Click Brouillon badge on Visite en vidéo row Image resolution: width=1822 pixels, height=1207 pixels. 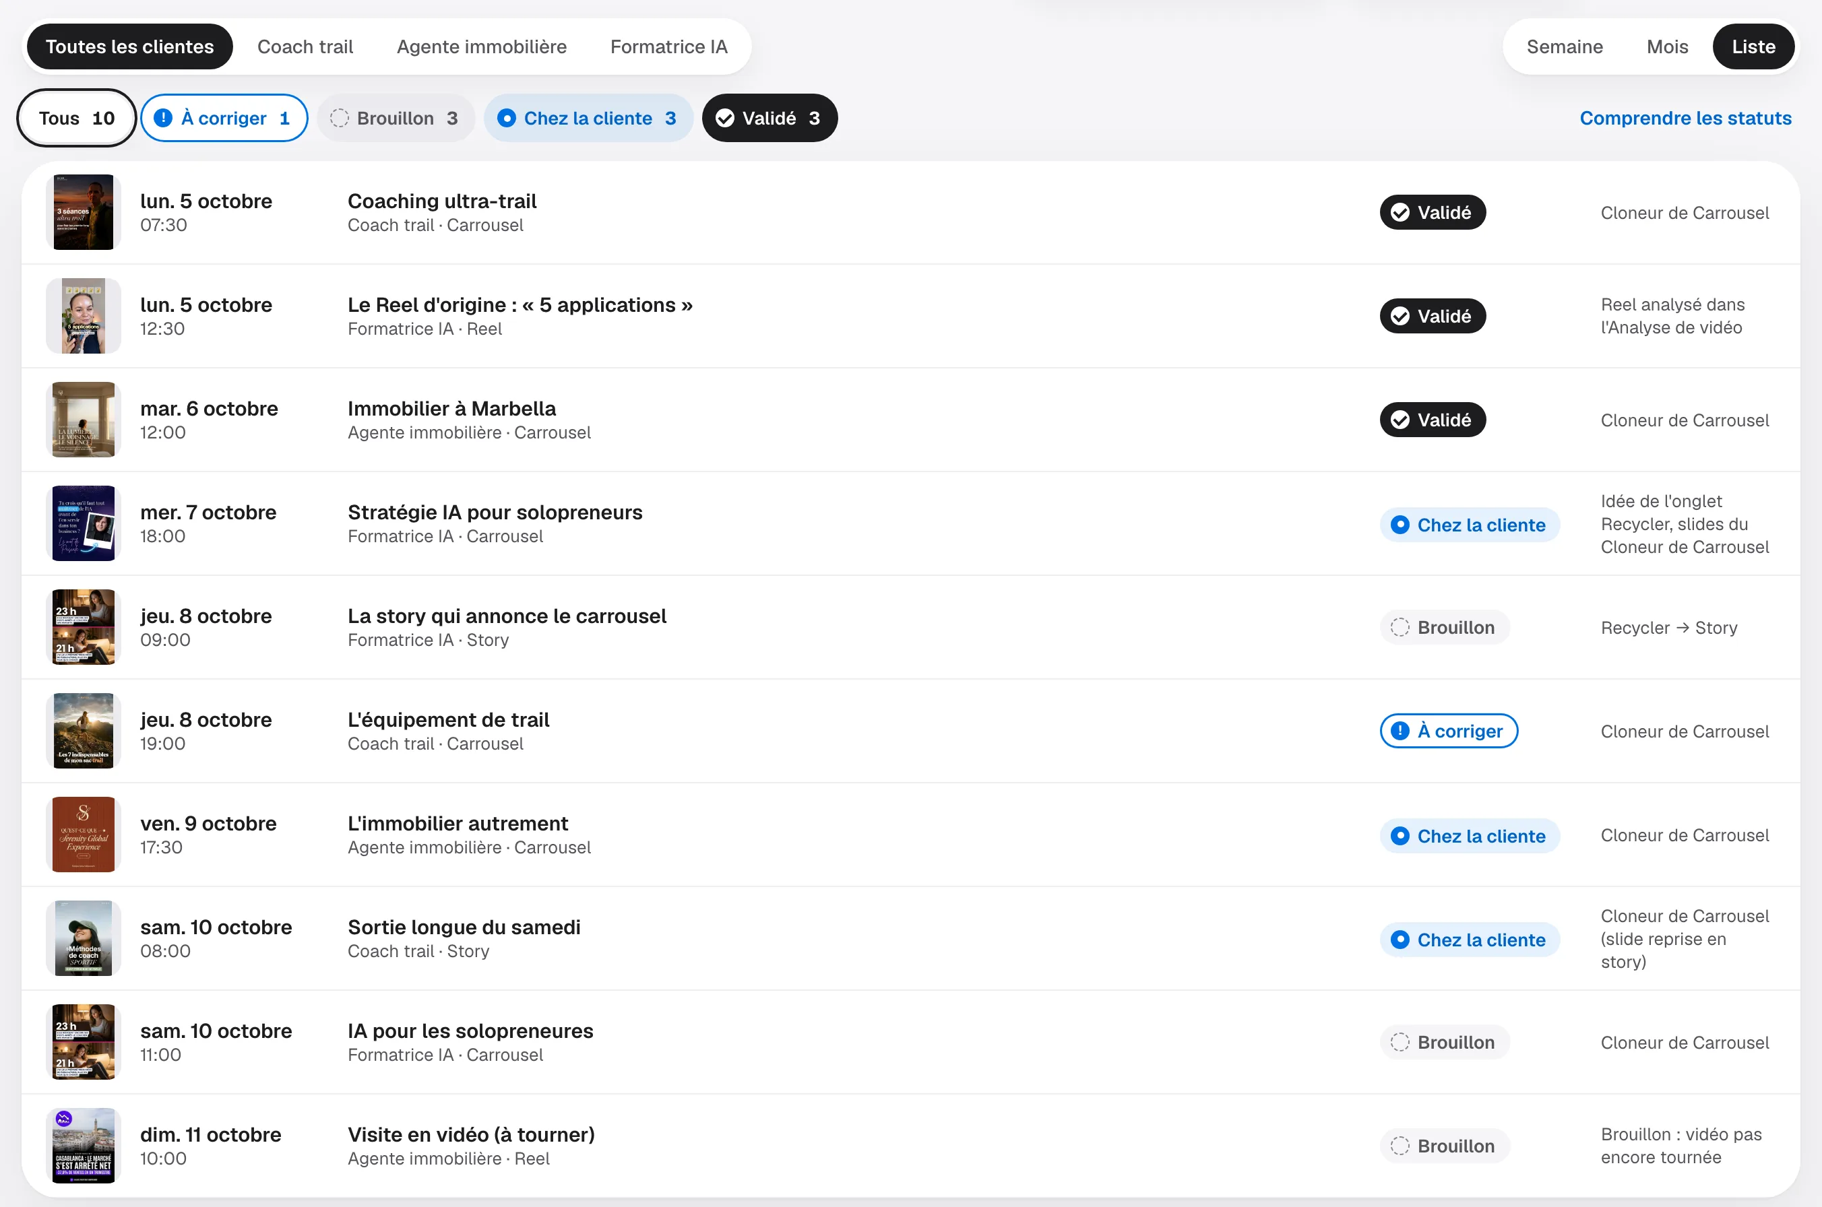tap(1445, 1146)
